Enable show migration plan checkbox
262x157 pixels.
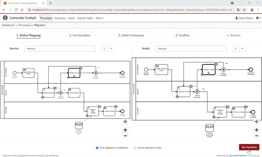pos(135,148)
